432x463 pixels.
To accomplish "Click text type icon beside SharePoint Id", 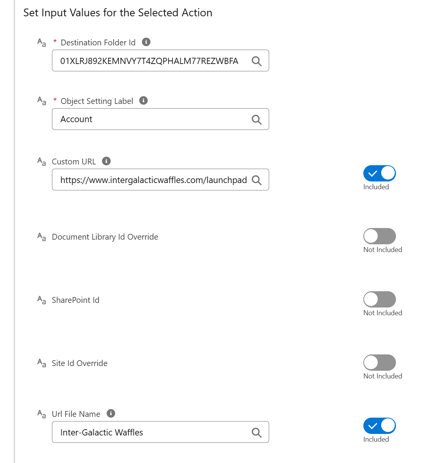I will (x=41, y=300).
